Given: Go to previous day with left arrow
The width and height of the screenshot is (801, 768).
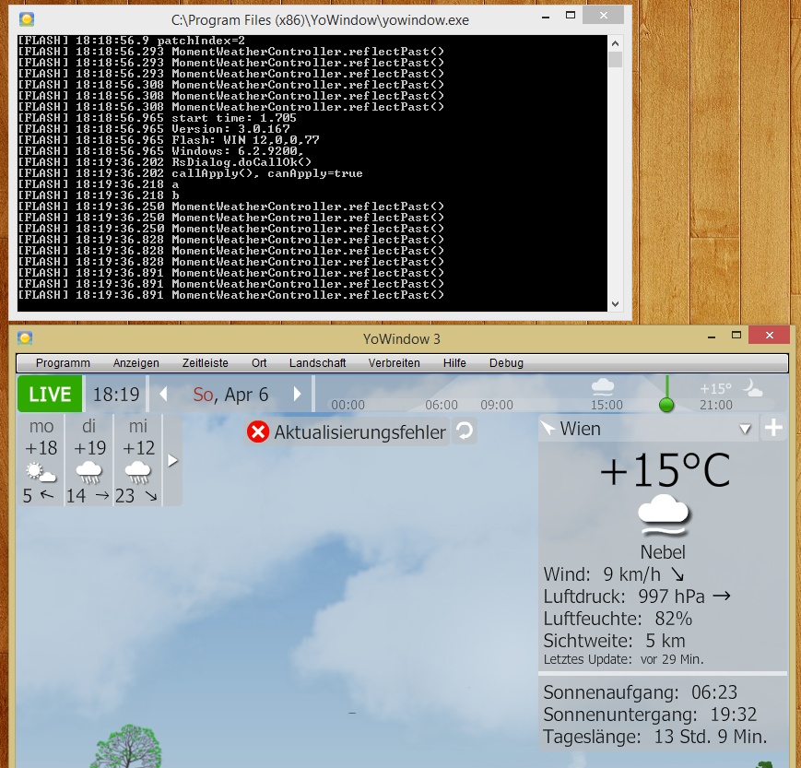Looking at the screenshot, I should 164,395.
